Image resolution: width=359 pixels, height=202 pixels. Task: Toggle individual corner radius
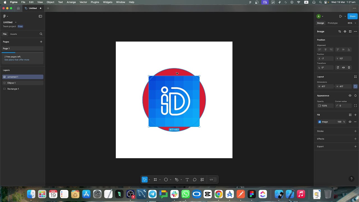point(355,106)
